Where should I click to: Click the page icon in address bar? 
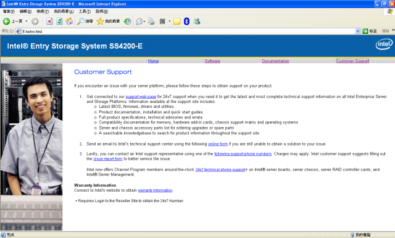pyautogui.click(x=19, y=31)
